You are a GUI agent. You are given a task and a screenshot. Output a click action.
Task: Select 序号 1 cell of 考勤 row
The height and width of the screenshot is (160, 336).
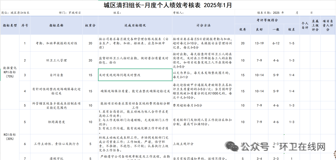(x=25, y=43)
